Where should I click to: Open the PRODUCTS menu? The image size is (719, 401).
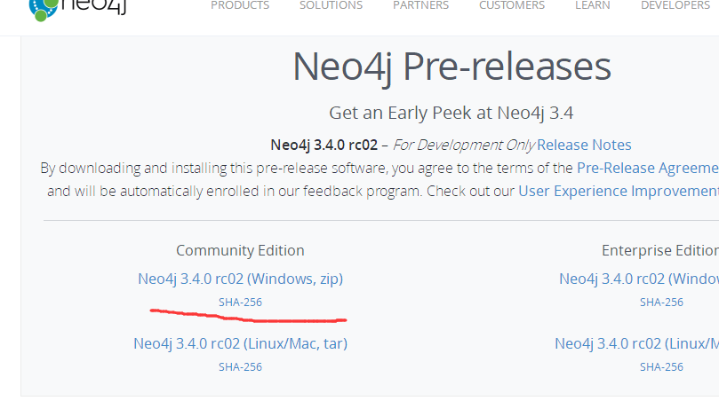(x=240, y=5)
